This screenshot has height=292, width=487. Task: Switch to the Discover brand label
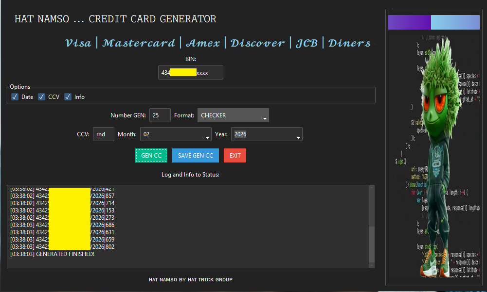257,43
